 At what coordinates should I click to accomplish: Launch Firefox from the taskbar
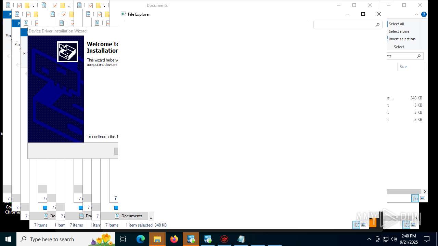point(174,239)
